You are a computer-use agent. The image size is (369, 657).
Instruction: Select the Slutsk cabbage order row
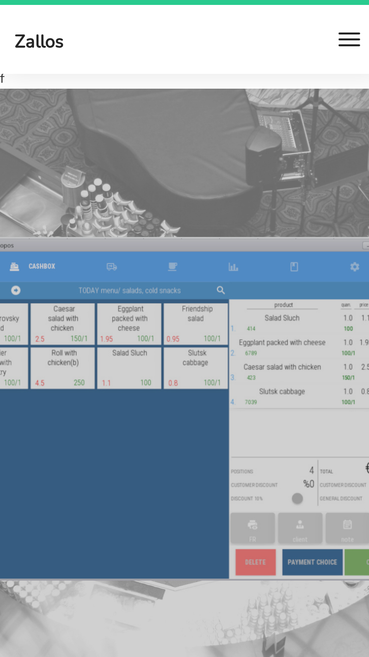click(x=299, y=396)
